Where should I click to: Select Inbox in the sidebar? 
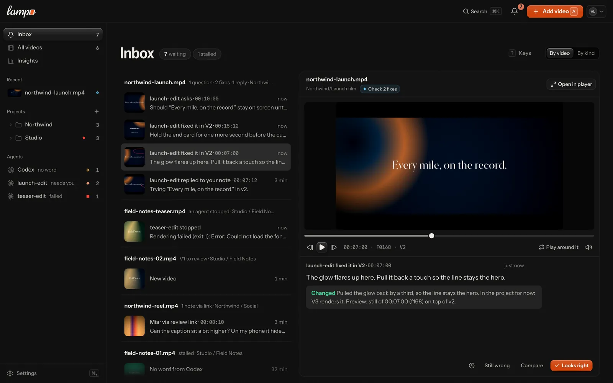[x=53, y=34]
